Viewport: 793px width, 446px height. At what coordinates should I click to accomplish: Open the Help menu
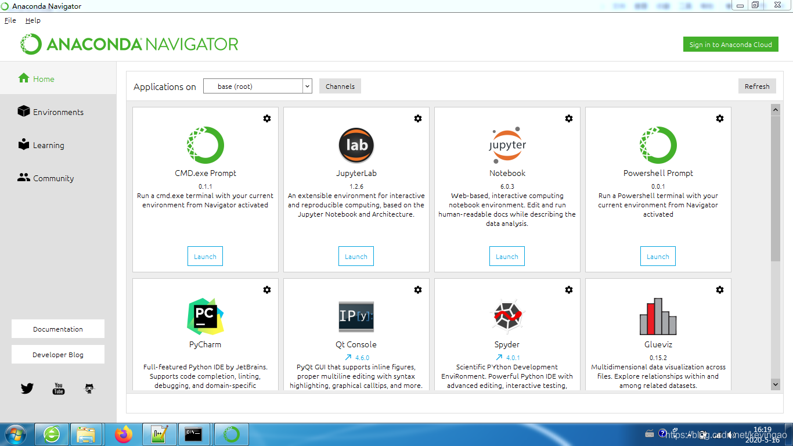click(x=33, y=20)
